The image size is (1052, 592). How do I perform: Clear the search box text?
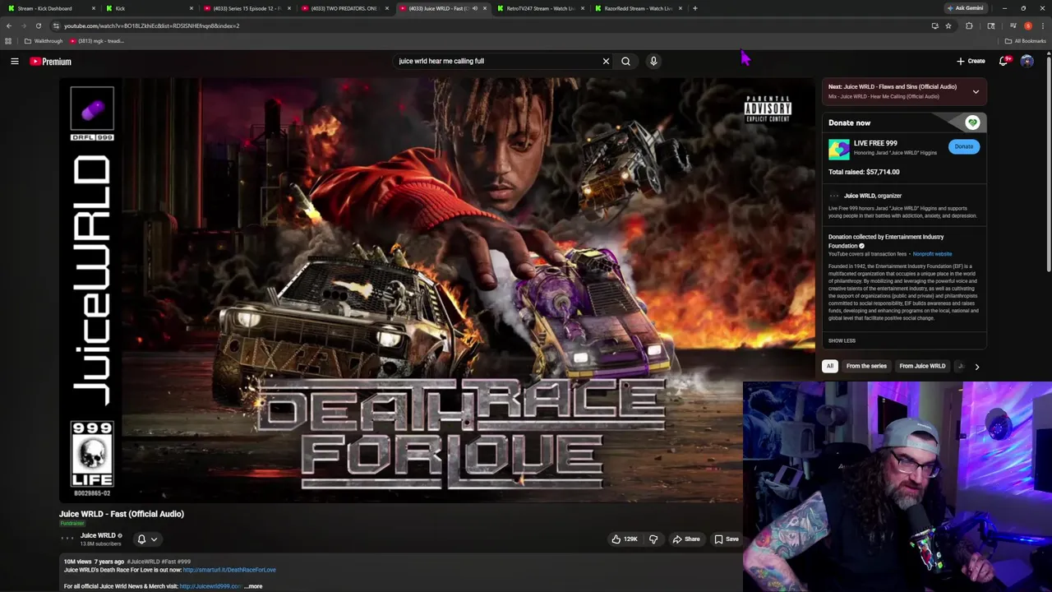(606, 61)
